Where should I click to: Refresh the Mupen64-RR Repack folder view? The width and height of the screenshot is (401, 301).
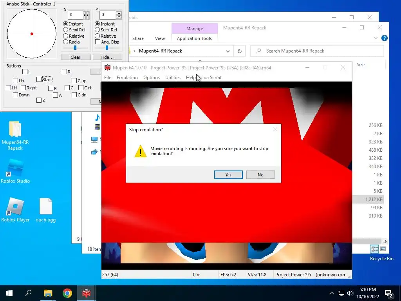click(x=239, y=51)
